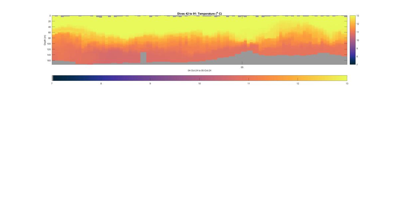Screen dimensions: 399x207
Task: Click depth axis tick label "20"
Action: (49, 21)
